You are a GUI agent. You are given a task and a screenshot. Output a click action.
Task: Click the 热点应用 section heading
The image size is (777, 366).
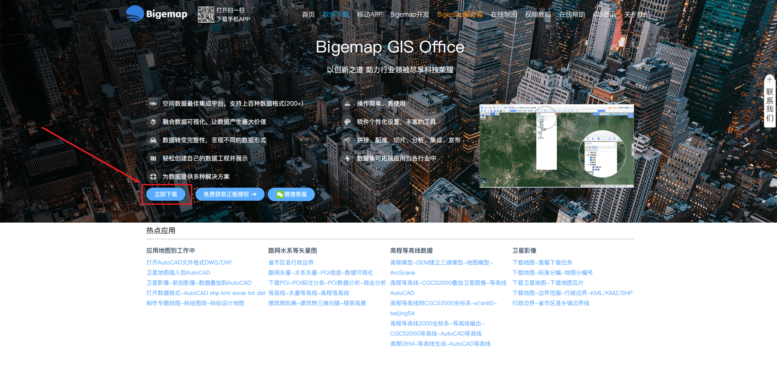[x=161, y=231]
